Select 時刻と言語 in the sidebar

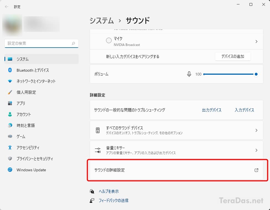[x=42, y=125]
